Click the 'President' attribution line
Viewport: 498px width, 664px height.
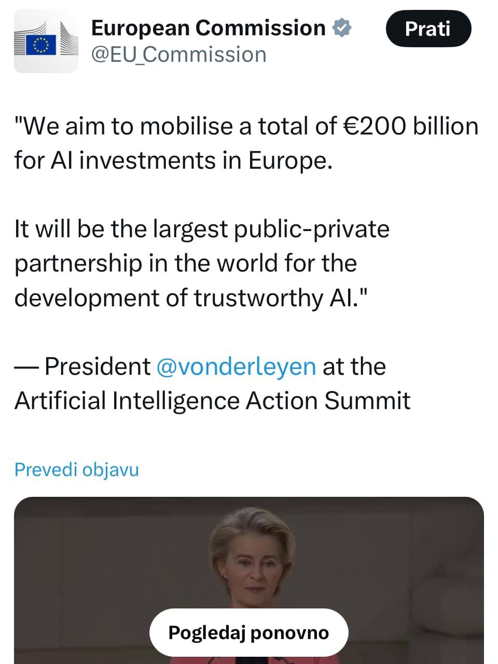click(200, 367)
